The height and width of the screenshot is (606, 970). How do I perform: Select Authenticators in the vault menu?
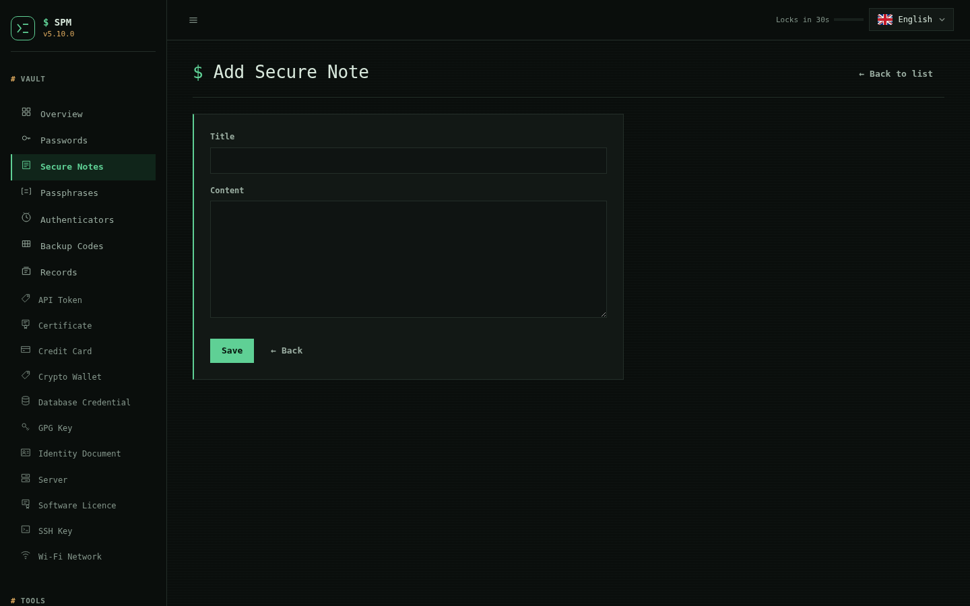click(x=84, y=220)
